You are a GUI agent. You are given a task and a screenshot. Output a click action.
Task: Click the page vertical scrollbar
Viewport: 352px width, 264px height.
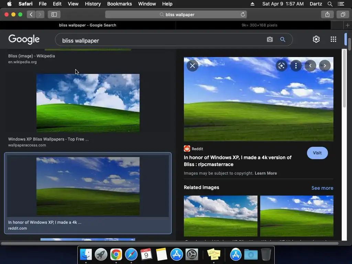(350, 44)
